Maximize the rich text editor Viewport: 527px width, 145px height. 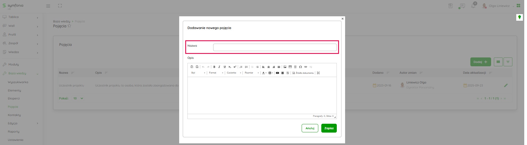pos(318,73)
